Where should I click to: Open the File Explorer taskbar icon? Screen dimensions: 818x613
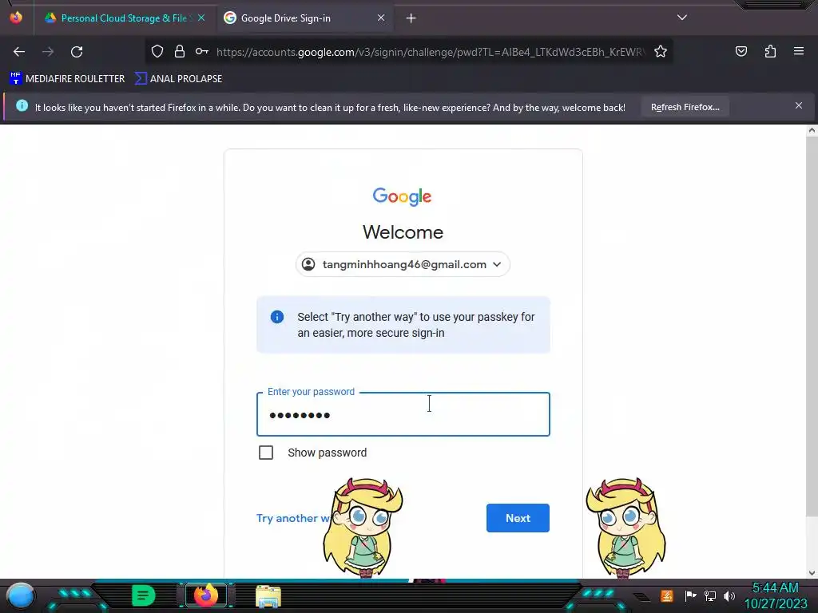[x=268, y=596]
